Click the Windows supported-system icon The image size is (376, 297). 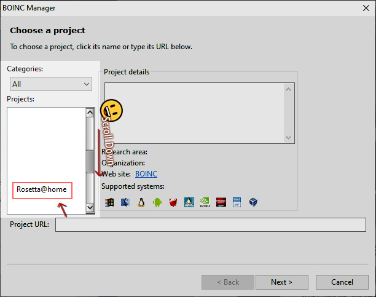pos(109,202)
